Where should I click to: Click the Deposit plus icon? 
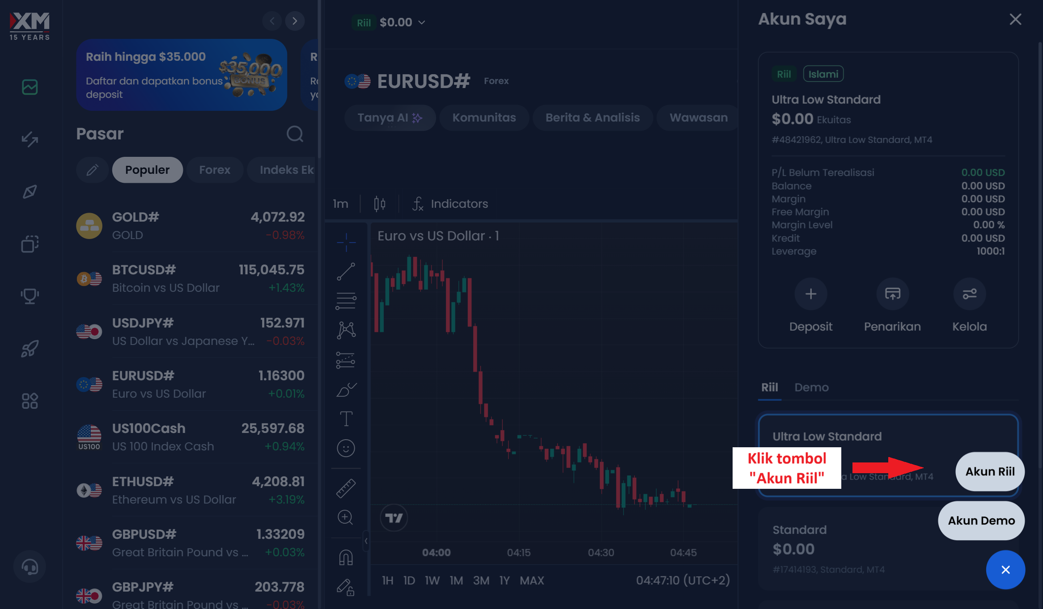click(x=811, y=294)
